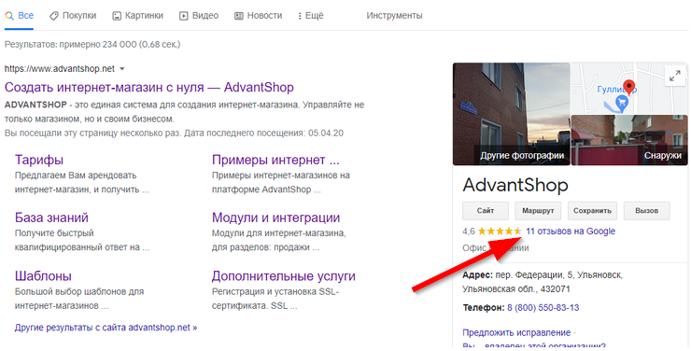Image resolution: width=691 pixels, height=351 pixels.
Task: Open the Примеры интернет sitelink
Action: coord(275,160)
